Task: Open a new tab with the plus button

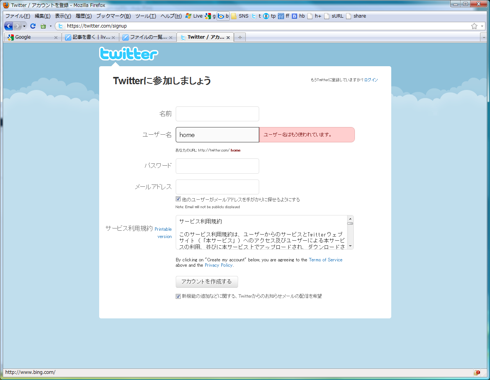Action: click(x=240, y=37)
